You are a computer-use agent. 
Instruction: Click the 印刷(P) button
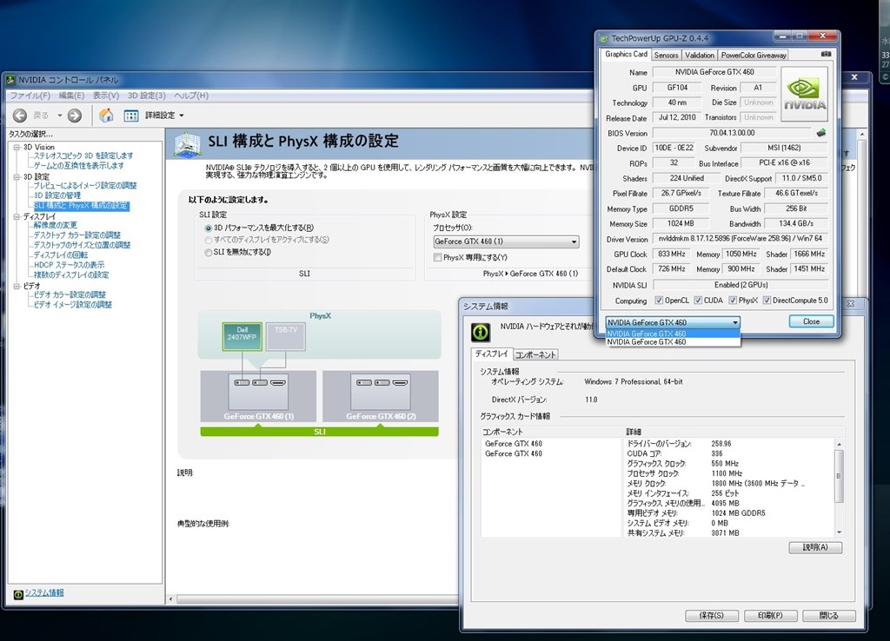[x=770, y=616]
